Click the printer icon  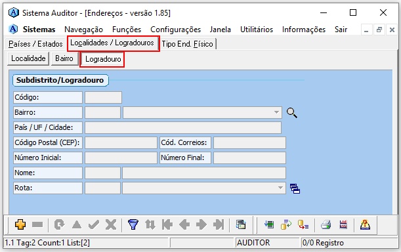click(x=326, y=224)
